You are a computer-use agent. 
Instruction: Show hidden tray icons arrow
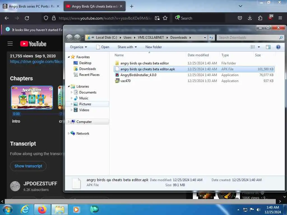coord(238,210)
